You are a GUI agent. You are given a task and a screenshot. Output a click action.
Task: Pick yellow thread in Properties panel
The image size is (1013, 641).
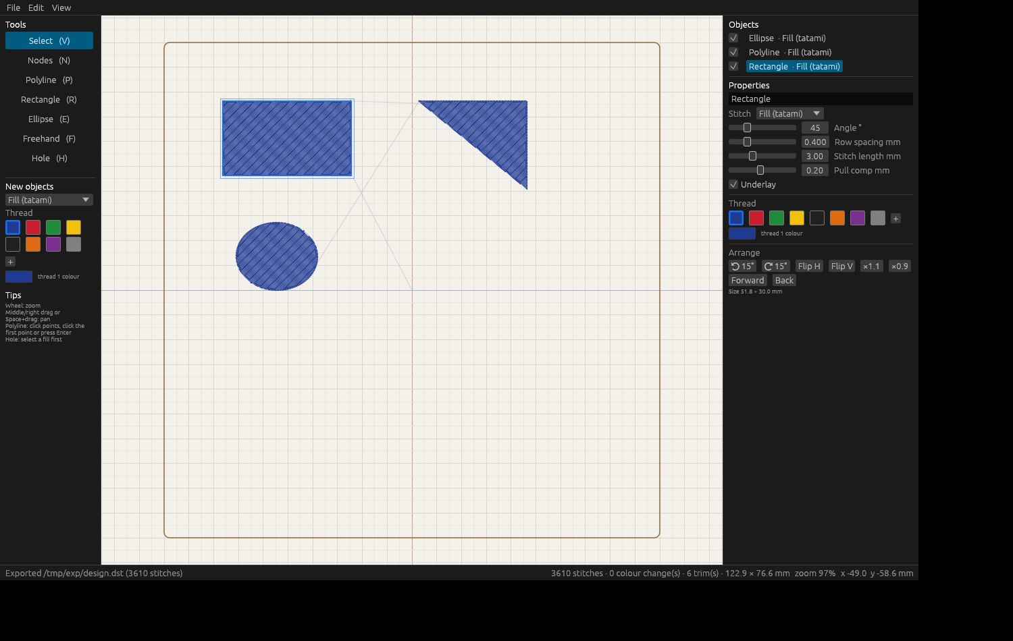797,218
